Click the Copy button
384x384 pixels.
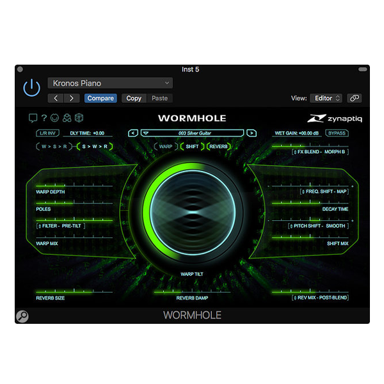click(x=134, y=98)
